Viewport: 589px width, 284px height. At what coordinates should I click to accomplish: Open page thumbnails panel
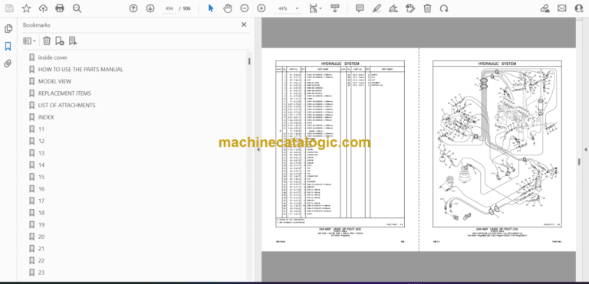point(8,28)
